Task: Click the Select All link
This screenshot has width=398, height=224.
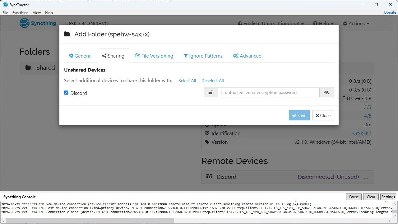Action: click(x=187, y=81)
